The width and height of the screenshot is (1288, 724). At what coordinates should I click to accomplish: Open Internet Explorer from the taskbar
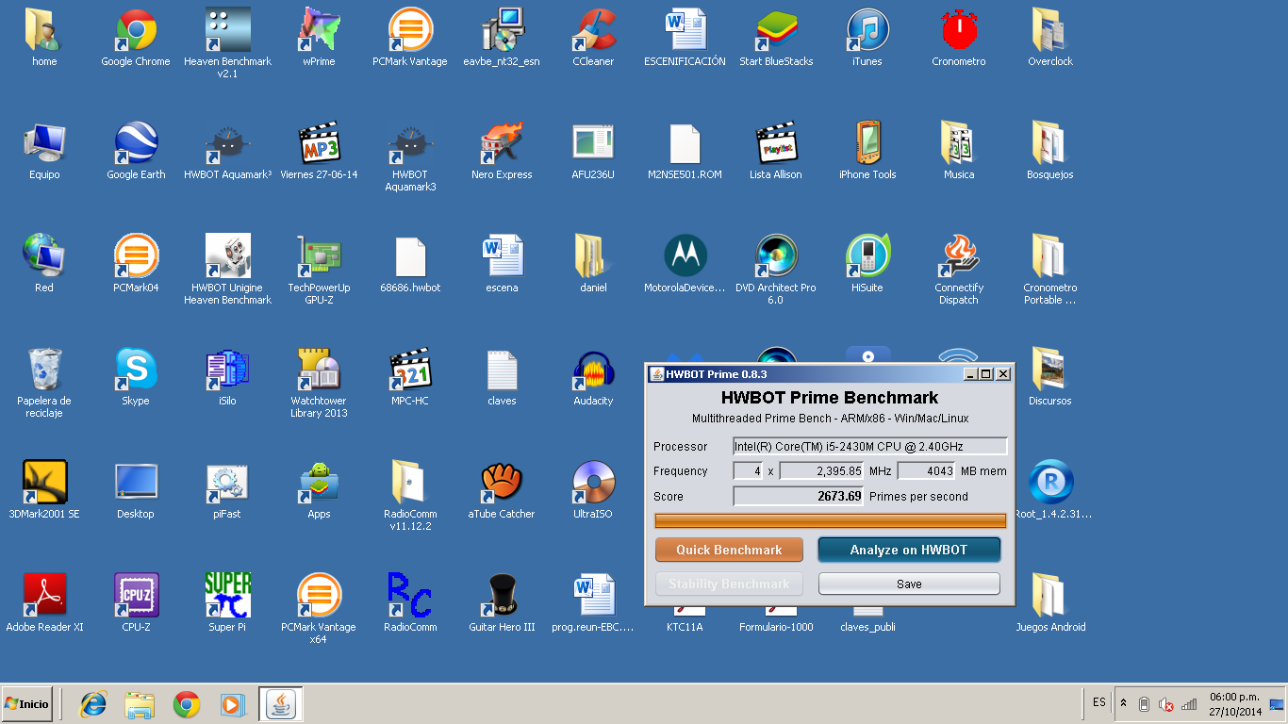[x=93, y=704]
